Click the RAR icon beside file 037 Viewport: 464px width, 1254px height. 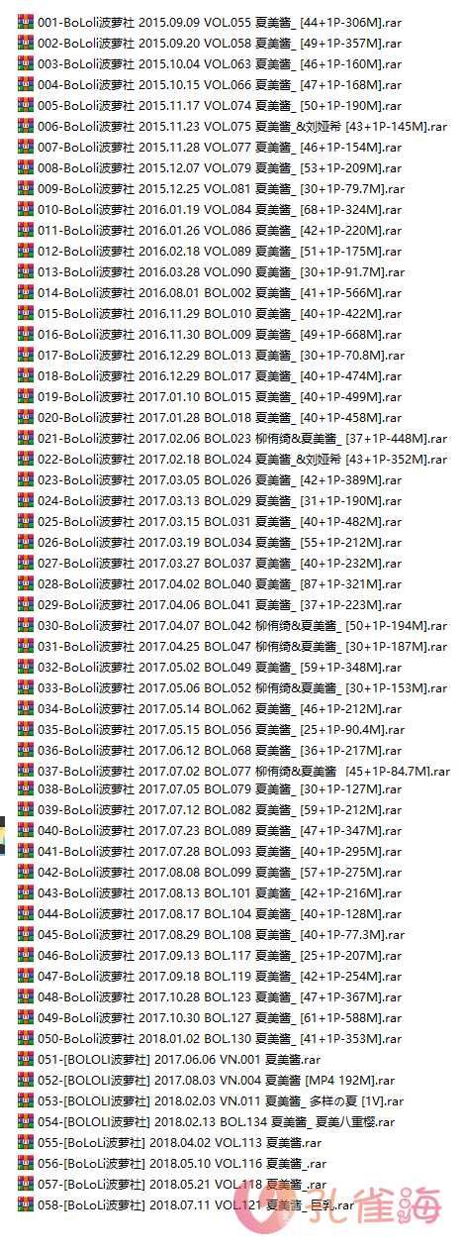pos(26,770)
